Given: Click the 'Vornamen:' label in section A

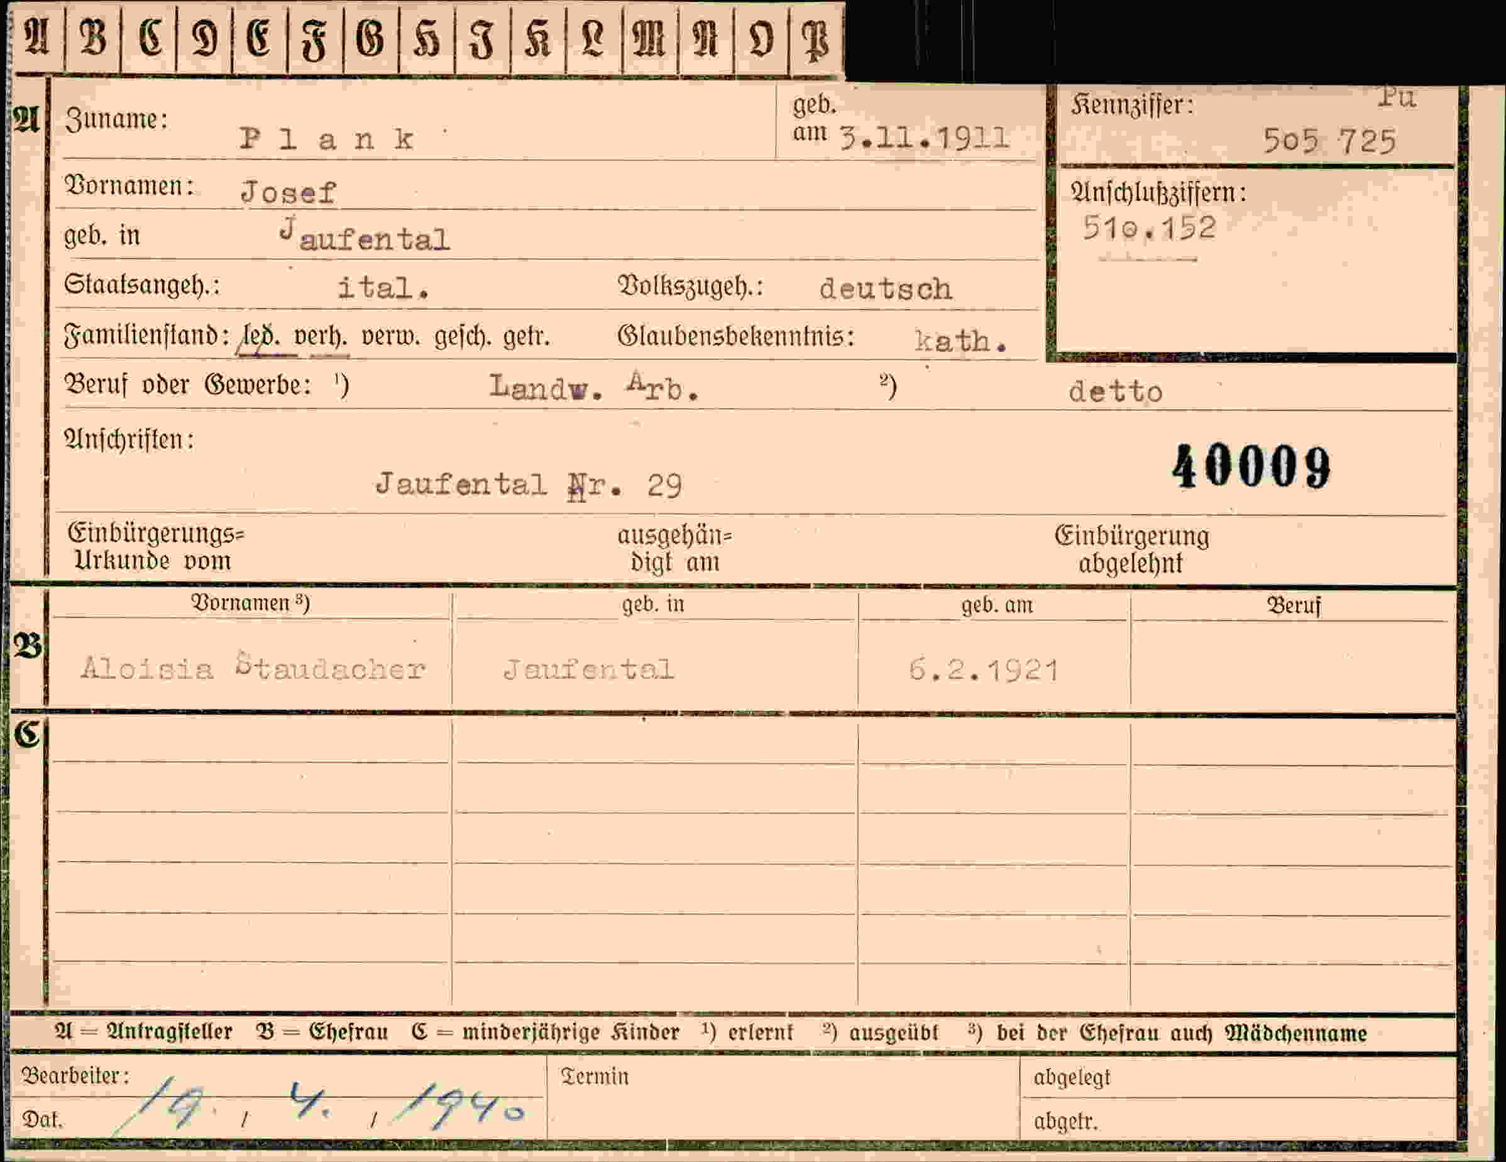Looking at the screenshot, I should click(x=129, y=185).
